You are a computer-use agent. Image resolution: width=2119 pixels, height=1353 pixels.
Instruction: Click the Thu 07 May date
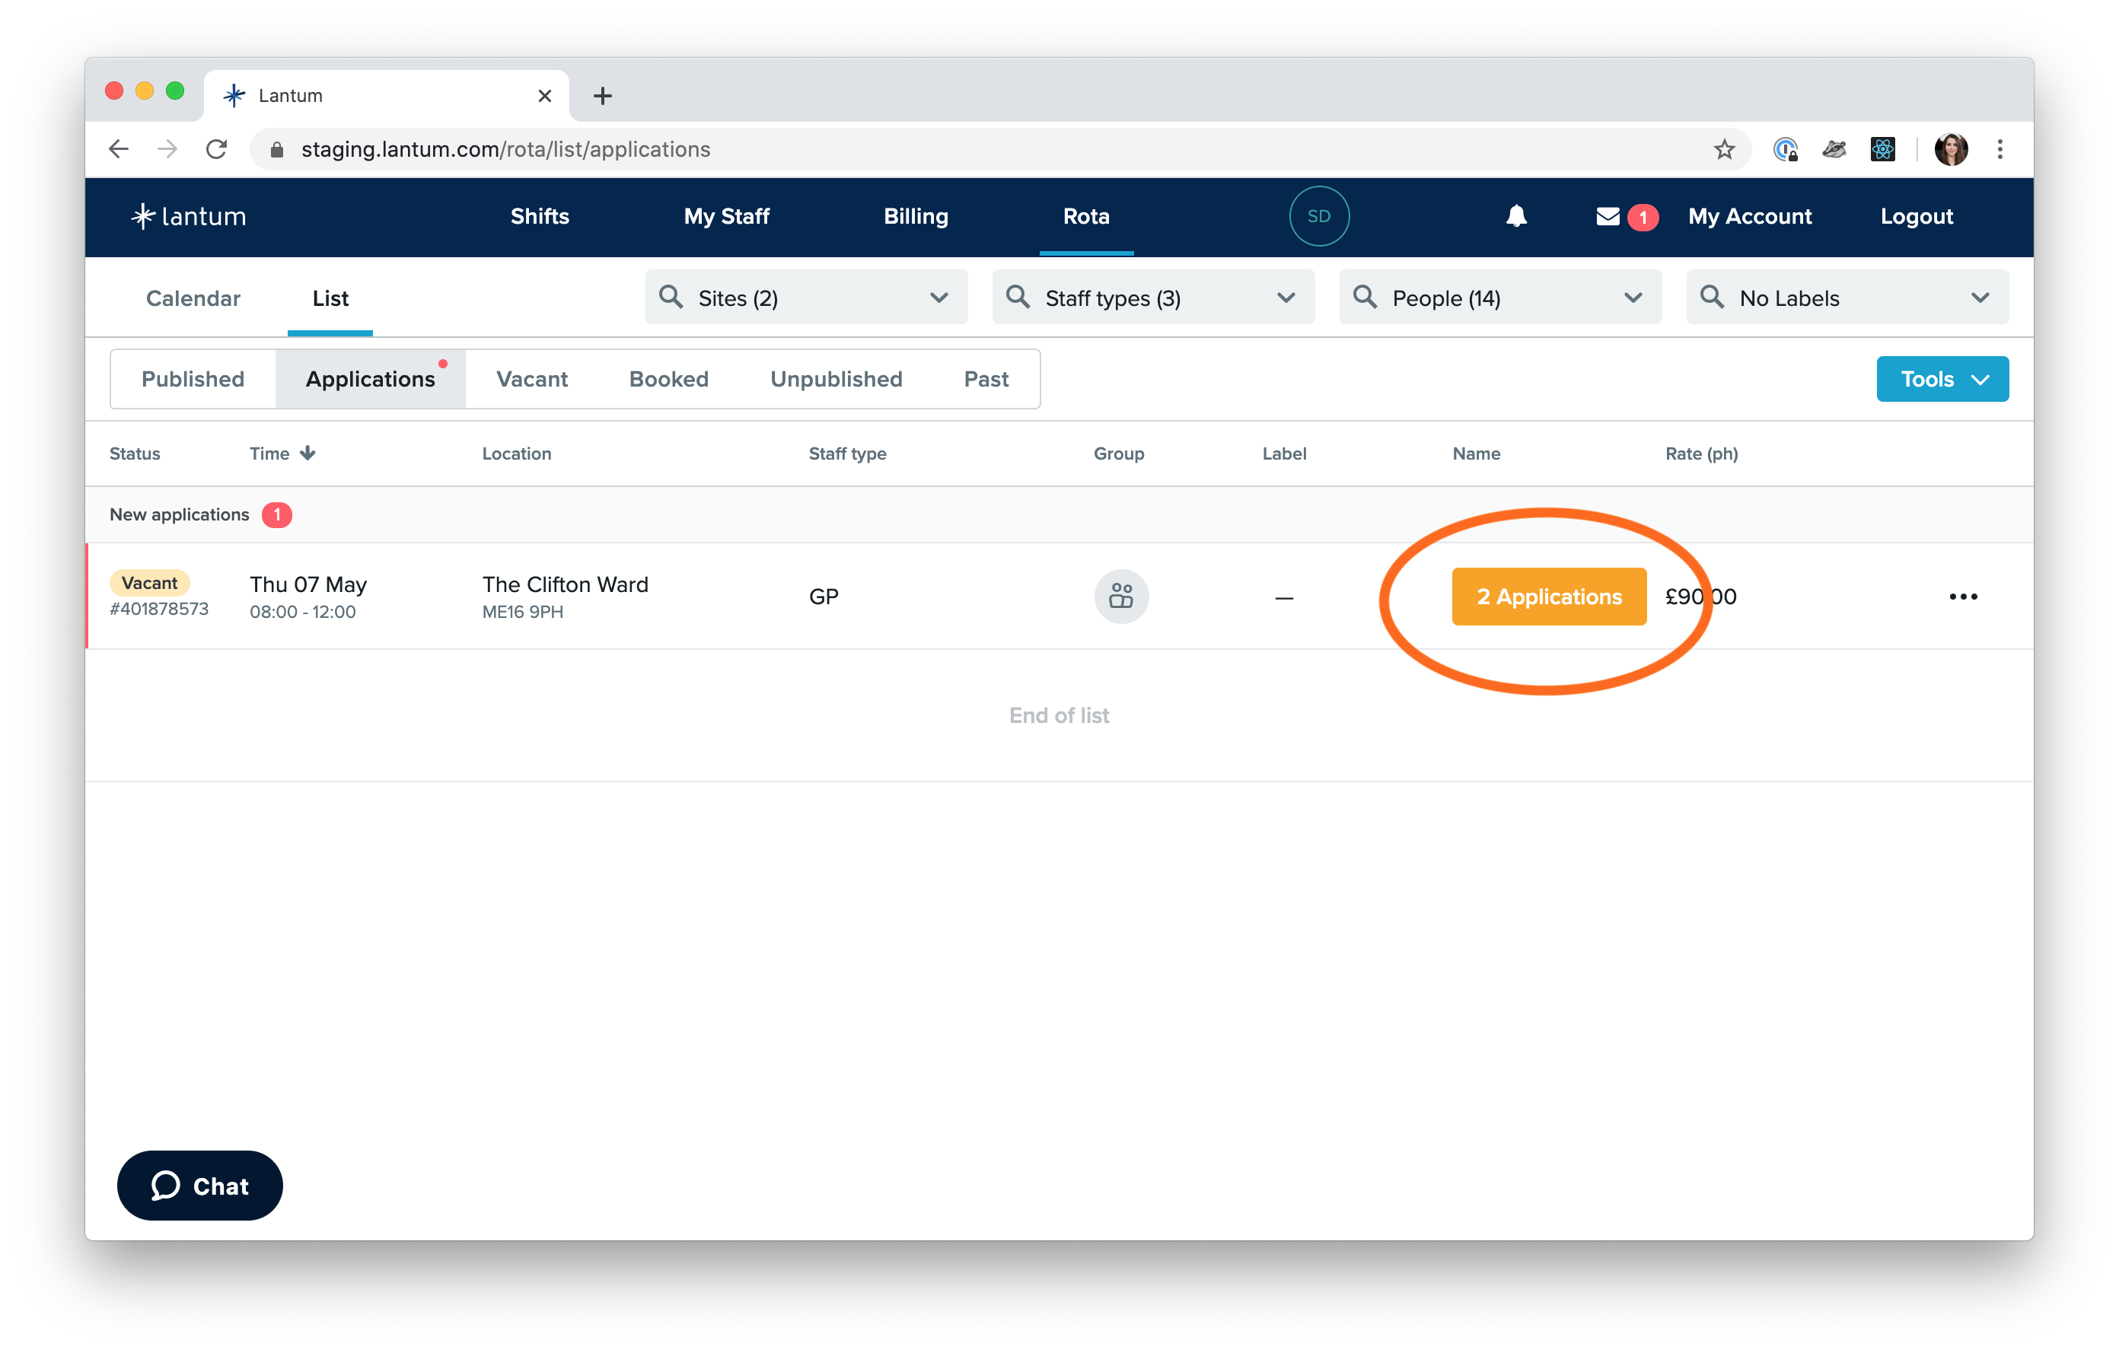[308, 584]
